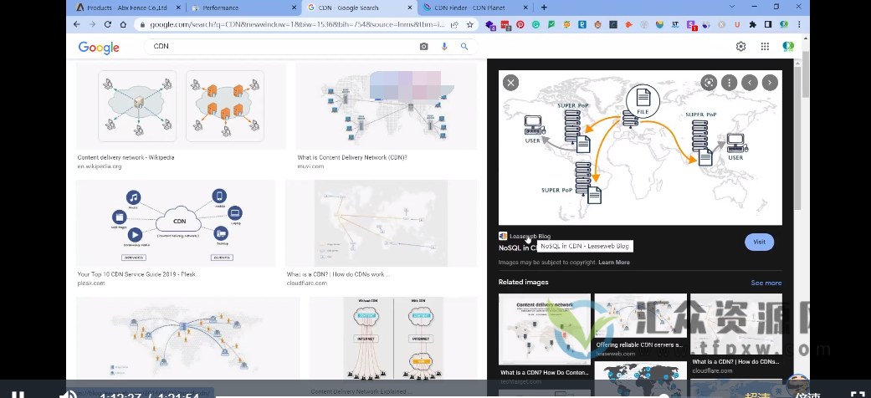Click the Learn More copyright link

(614, 263)
